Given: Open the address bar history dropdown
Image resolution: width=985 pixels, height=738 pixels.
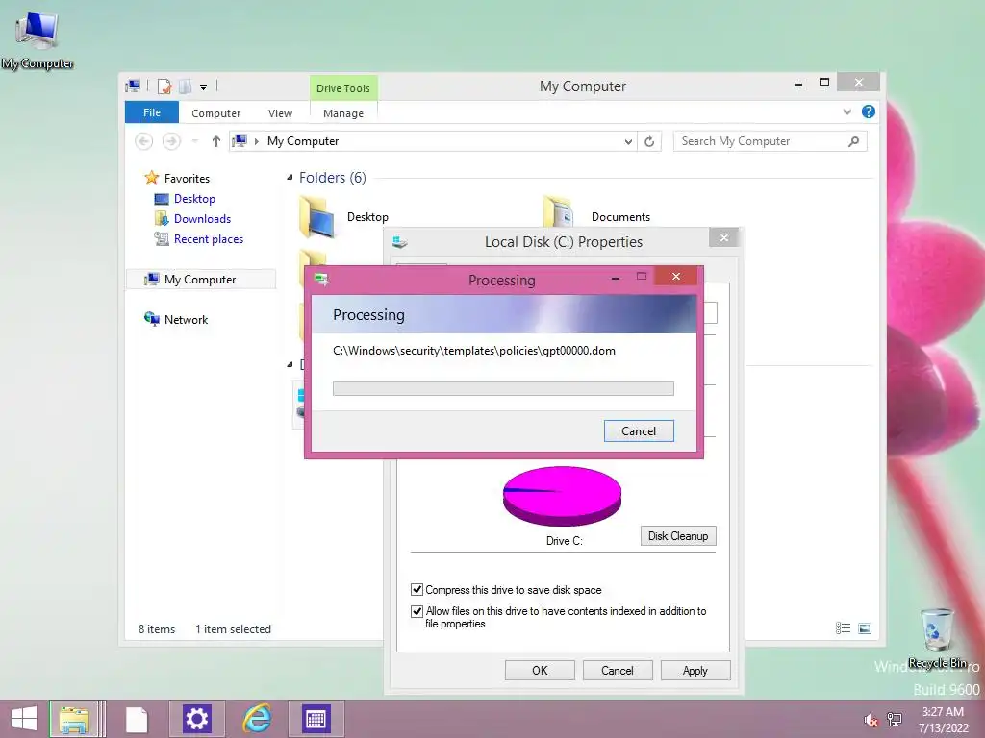Looking at the screenshot, I should pos(627,142).
